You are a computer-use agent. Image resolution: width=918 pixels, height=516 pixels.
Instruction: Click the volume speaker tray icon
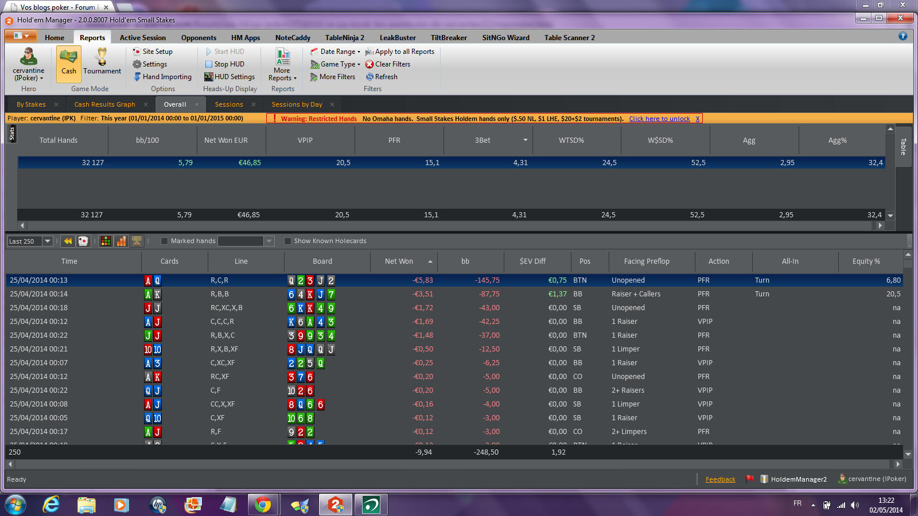[x=855, y=505]
